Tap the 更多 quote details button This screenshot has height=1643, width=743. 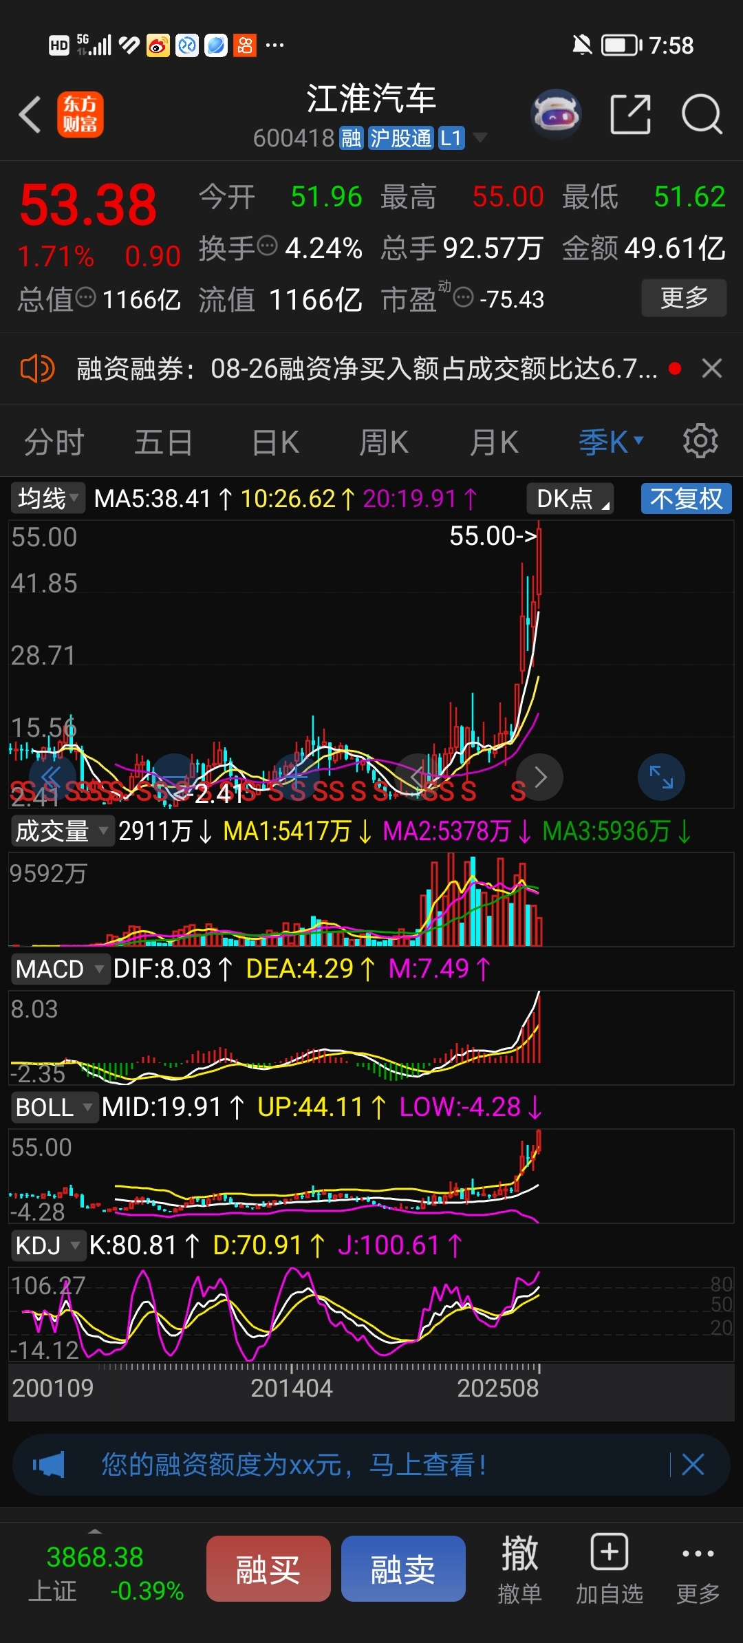(x=684, y=297)
